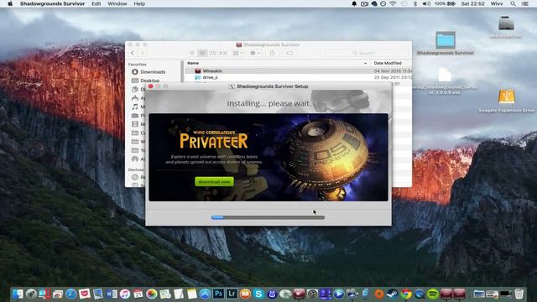Image resolution: width=537 pixels, height=302 pixels.
Task: Switch Finder to icon view
Action: [x=192, y=53]
